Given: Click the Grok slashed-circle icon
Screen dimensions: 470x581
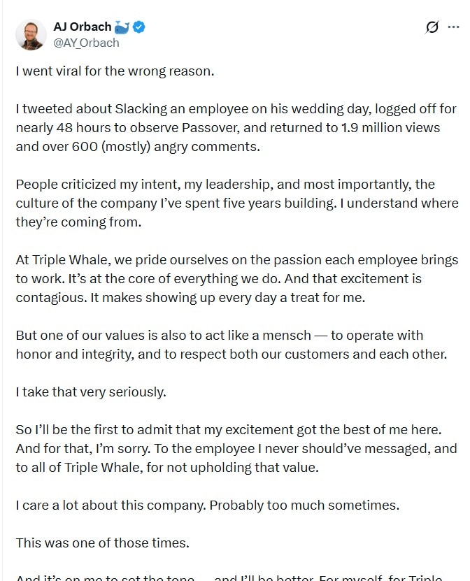Looking at the screenshot, I should click(x=432, y=27).
